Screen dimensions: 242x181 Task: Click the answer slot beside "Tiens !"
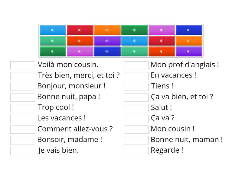[x=136, y=87]
